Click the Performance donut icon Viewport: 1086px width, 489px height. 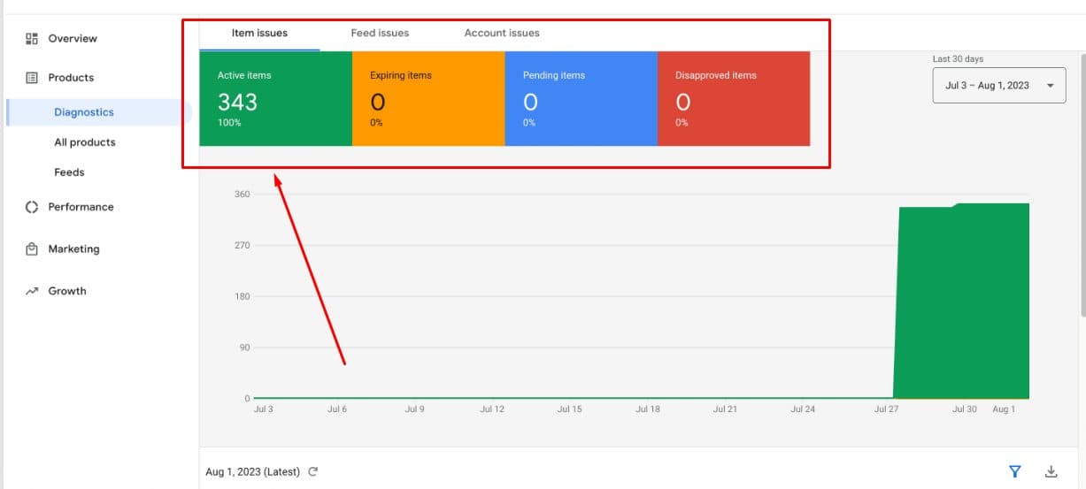click(x=32, y=207)
